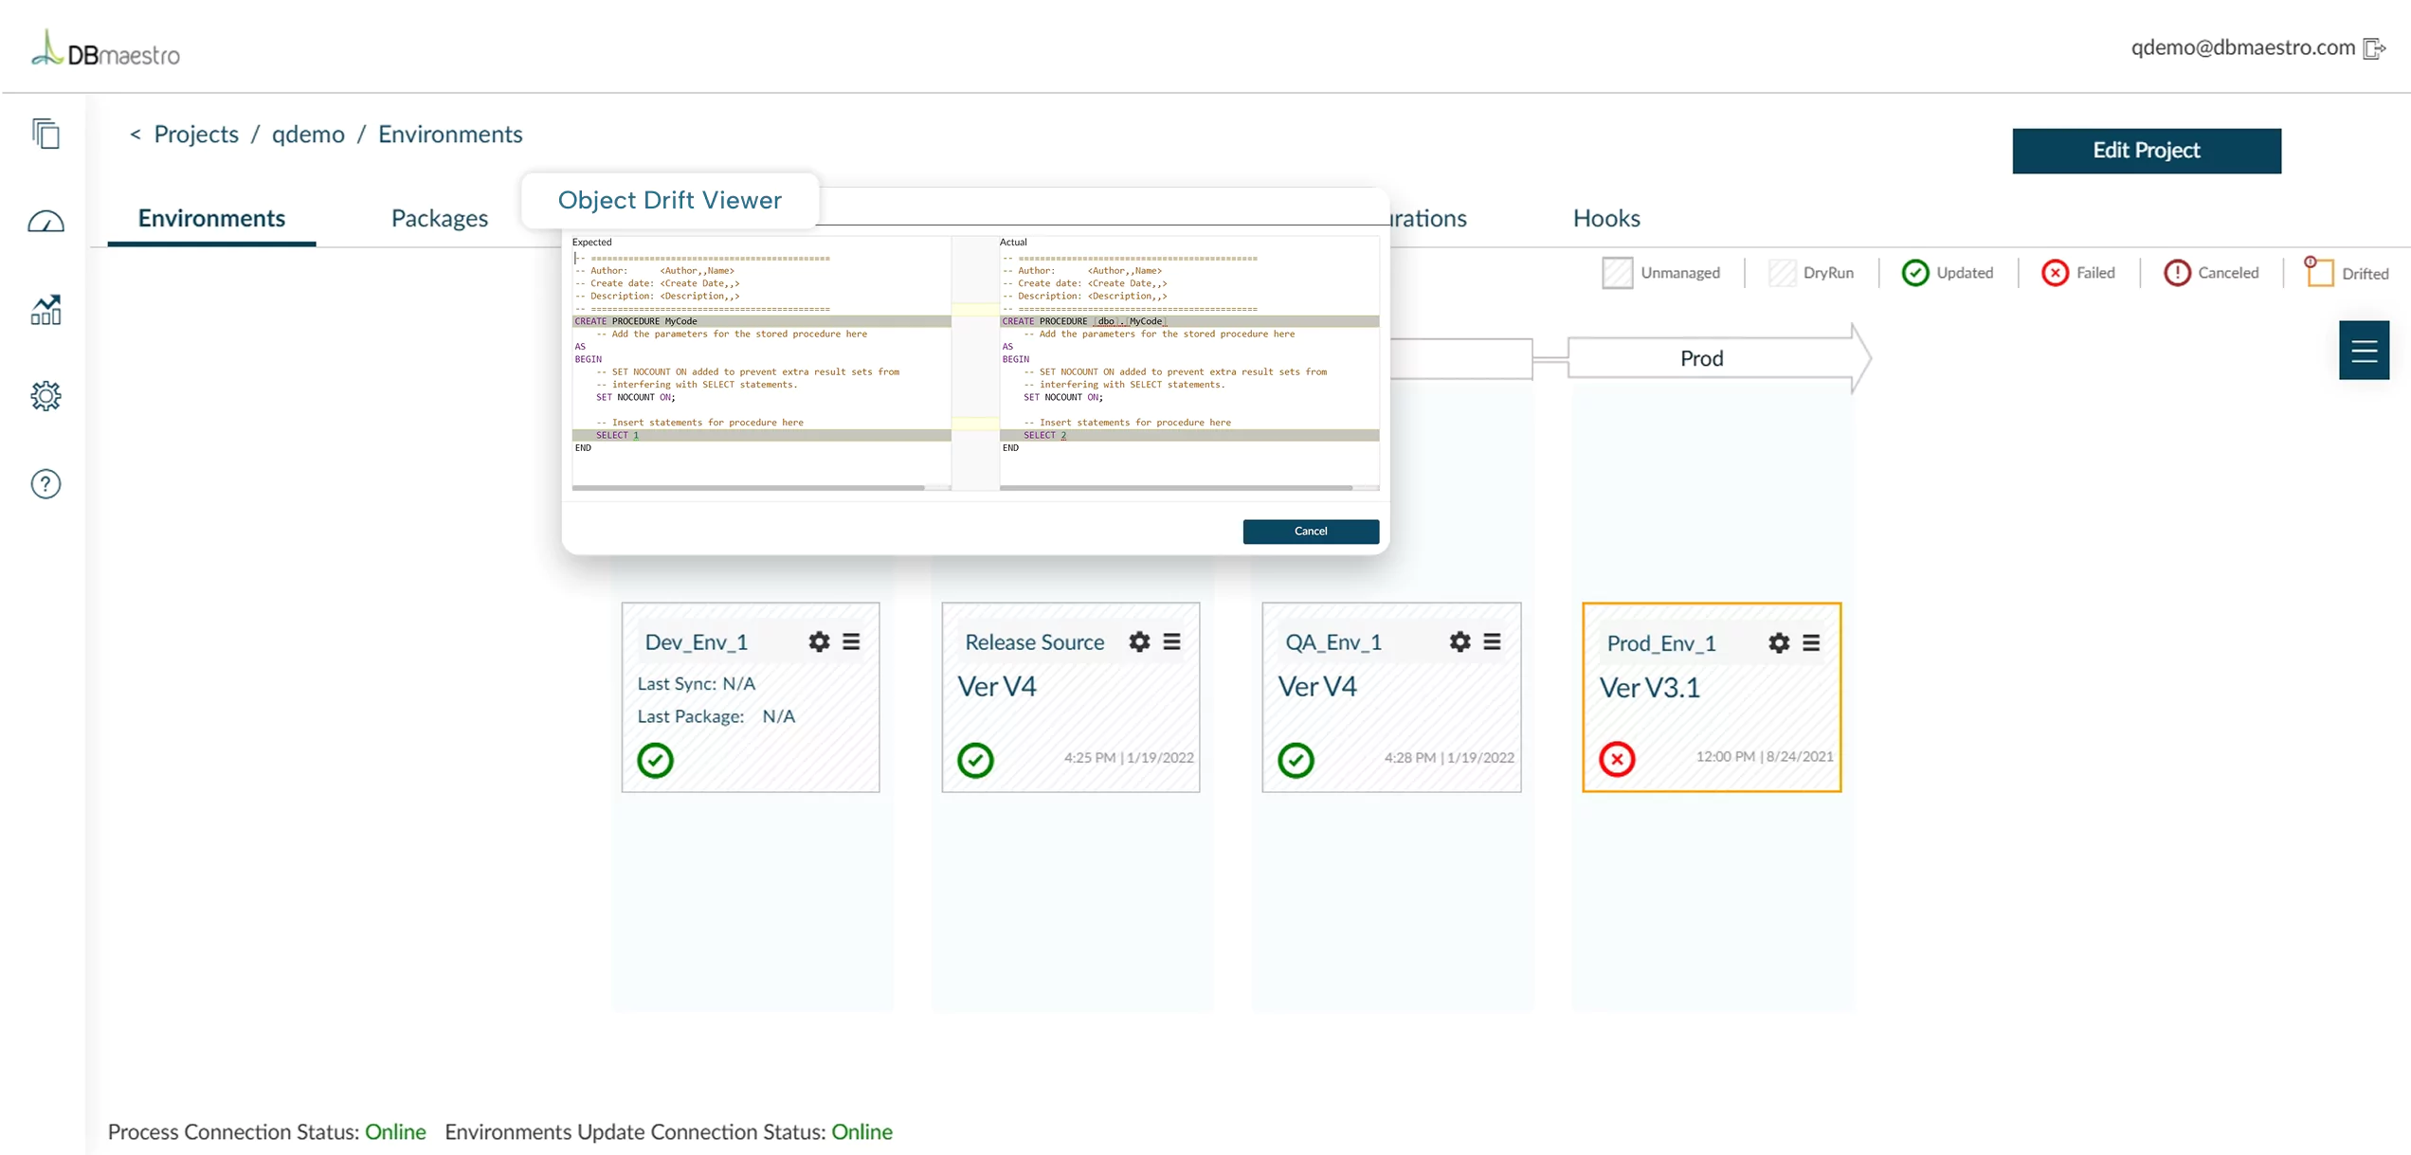Open the projects copy icon in sidebar
This screenshot has width=2411, height=1155.
coord(45,134)
